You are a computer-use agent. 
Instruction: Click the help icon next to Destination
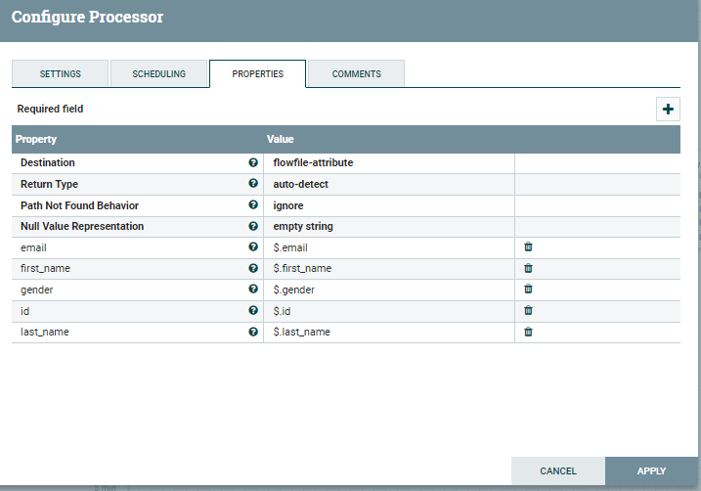[x=253, y=162]
